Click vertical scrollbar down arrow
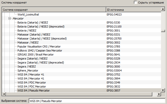This screenshot has width=167, height=104. (x=163, y=90)
